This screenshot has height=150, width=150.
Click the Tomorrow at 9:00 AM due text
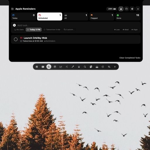pyautogui.click(x=33, y=41)
